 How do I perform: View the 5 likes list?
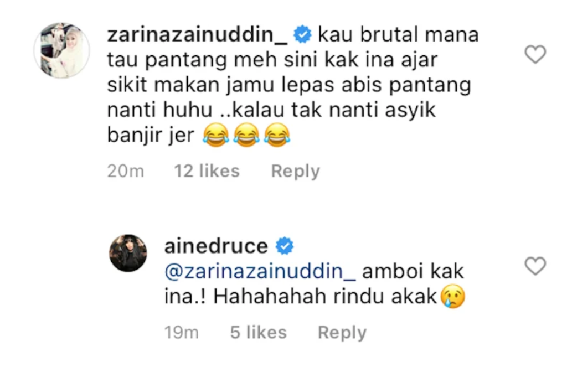[258, 333]
